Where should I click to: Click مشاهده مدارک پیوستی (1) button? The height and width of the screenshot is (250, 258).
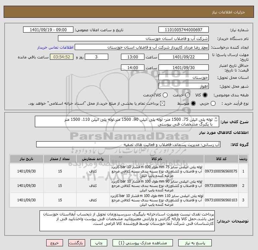click(143, 243)
